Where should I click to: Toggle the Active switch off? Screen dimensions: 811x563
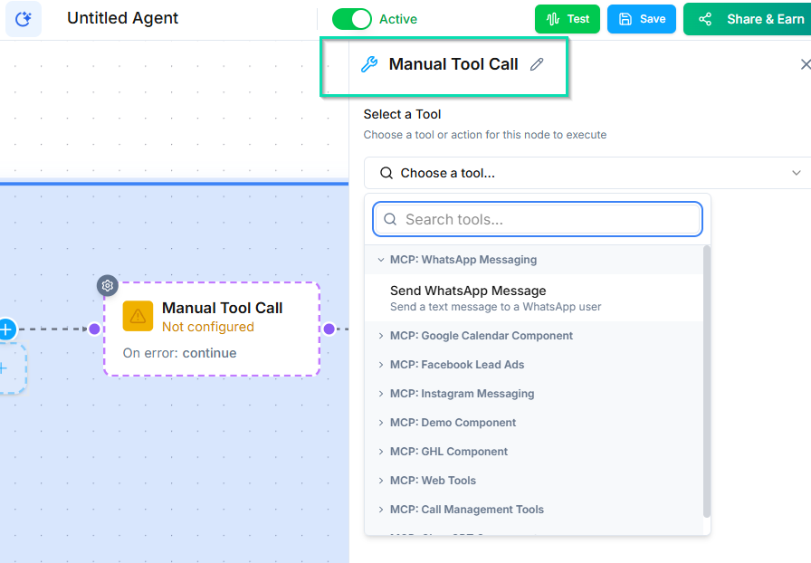pyautogui.click(x=352, y=18)
